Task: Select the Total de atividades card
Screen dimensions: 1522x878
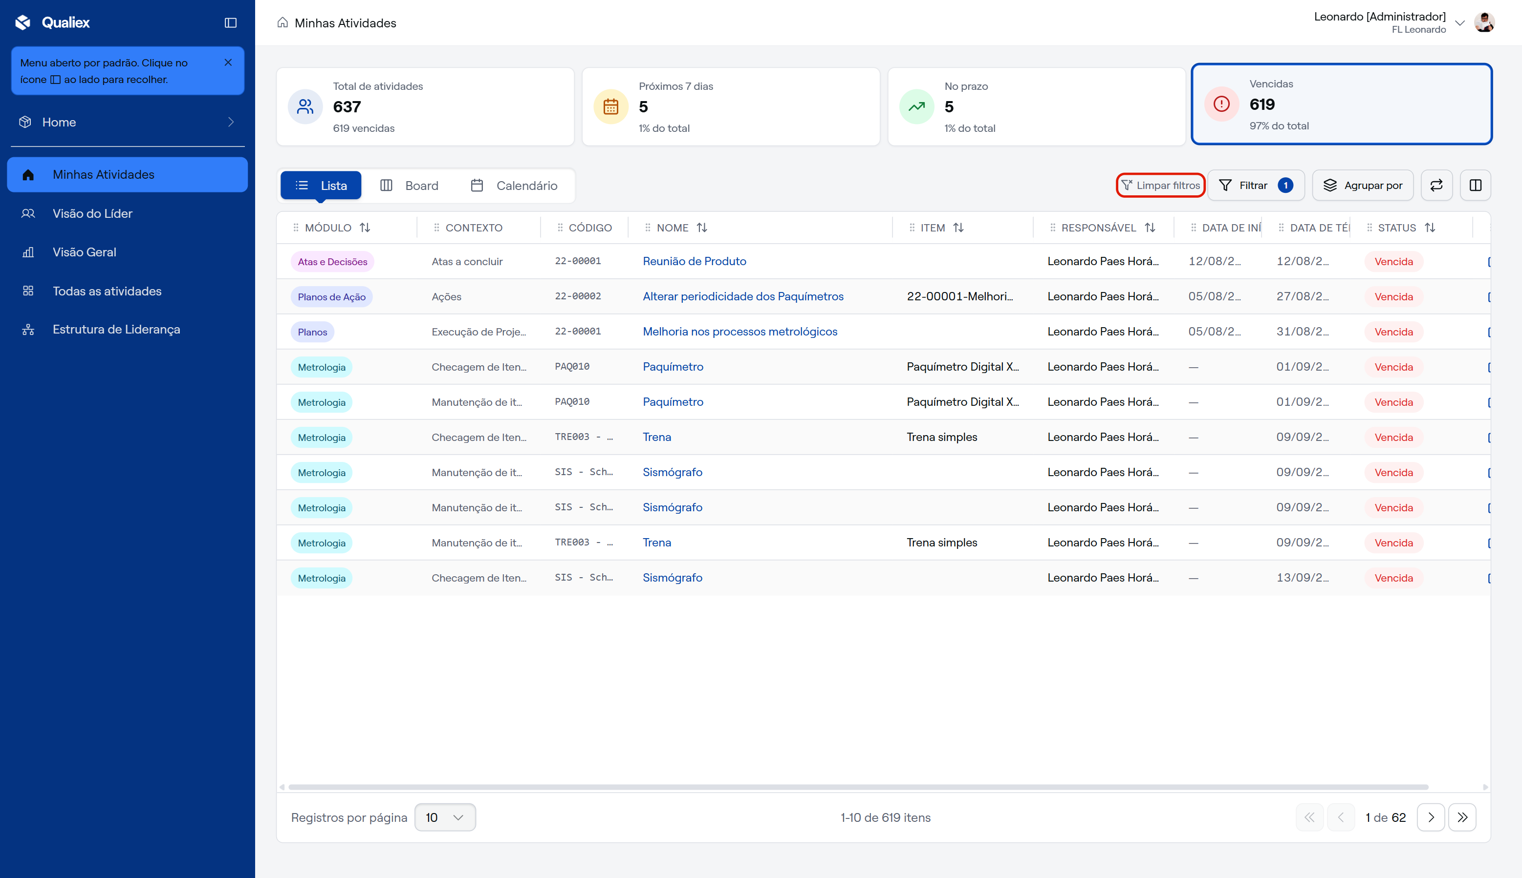Action: point(425,107)
